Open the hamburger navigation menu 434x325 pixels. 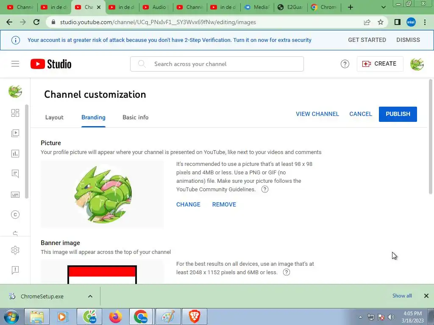15,64
